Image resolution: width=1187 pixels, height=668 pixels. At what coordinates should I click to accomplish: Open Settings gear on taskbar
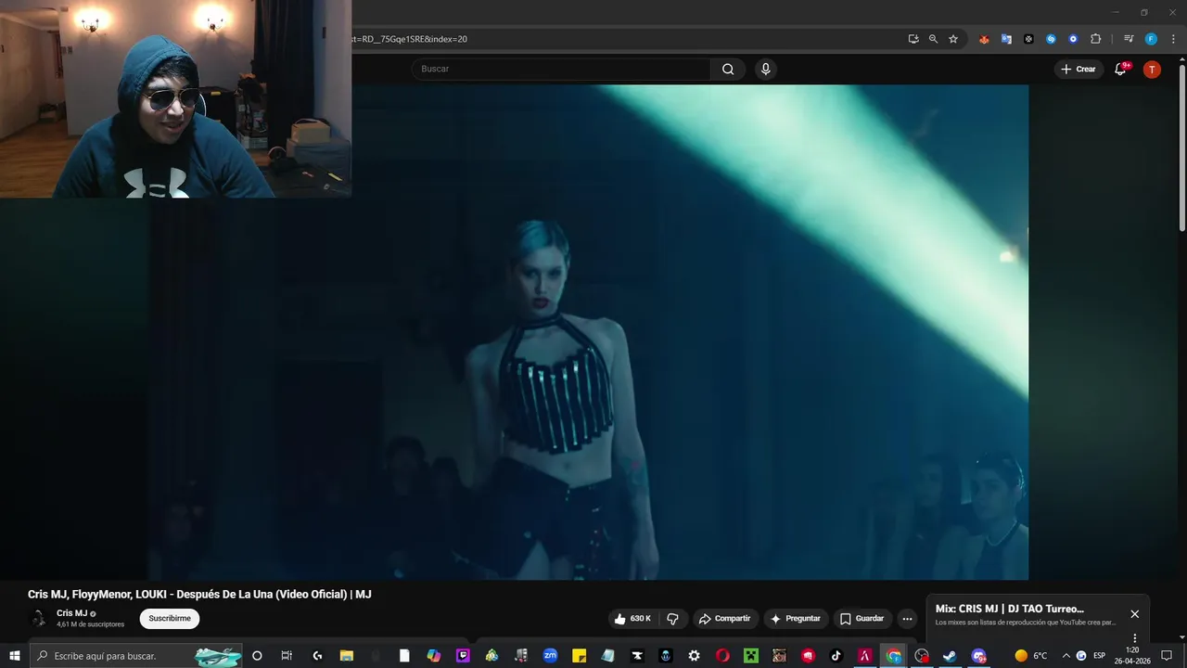694,656
